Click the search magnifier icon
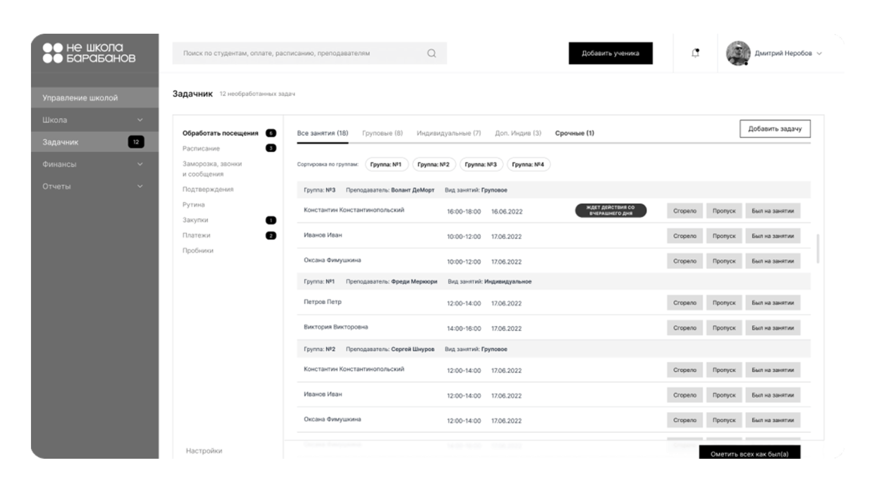The image size is (875, 492). [431, 53]
